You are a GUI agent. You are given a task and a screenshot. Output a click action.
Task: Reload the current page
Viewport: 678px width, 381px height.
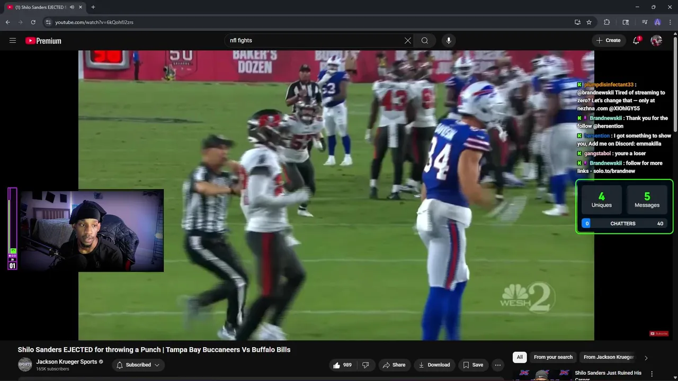[33, 22]
